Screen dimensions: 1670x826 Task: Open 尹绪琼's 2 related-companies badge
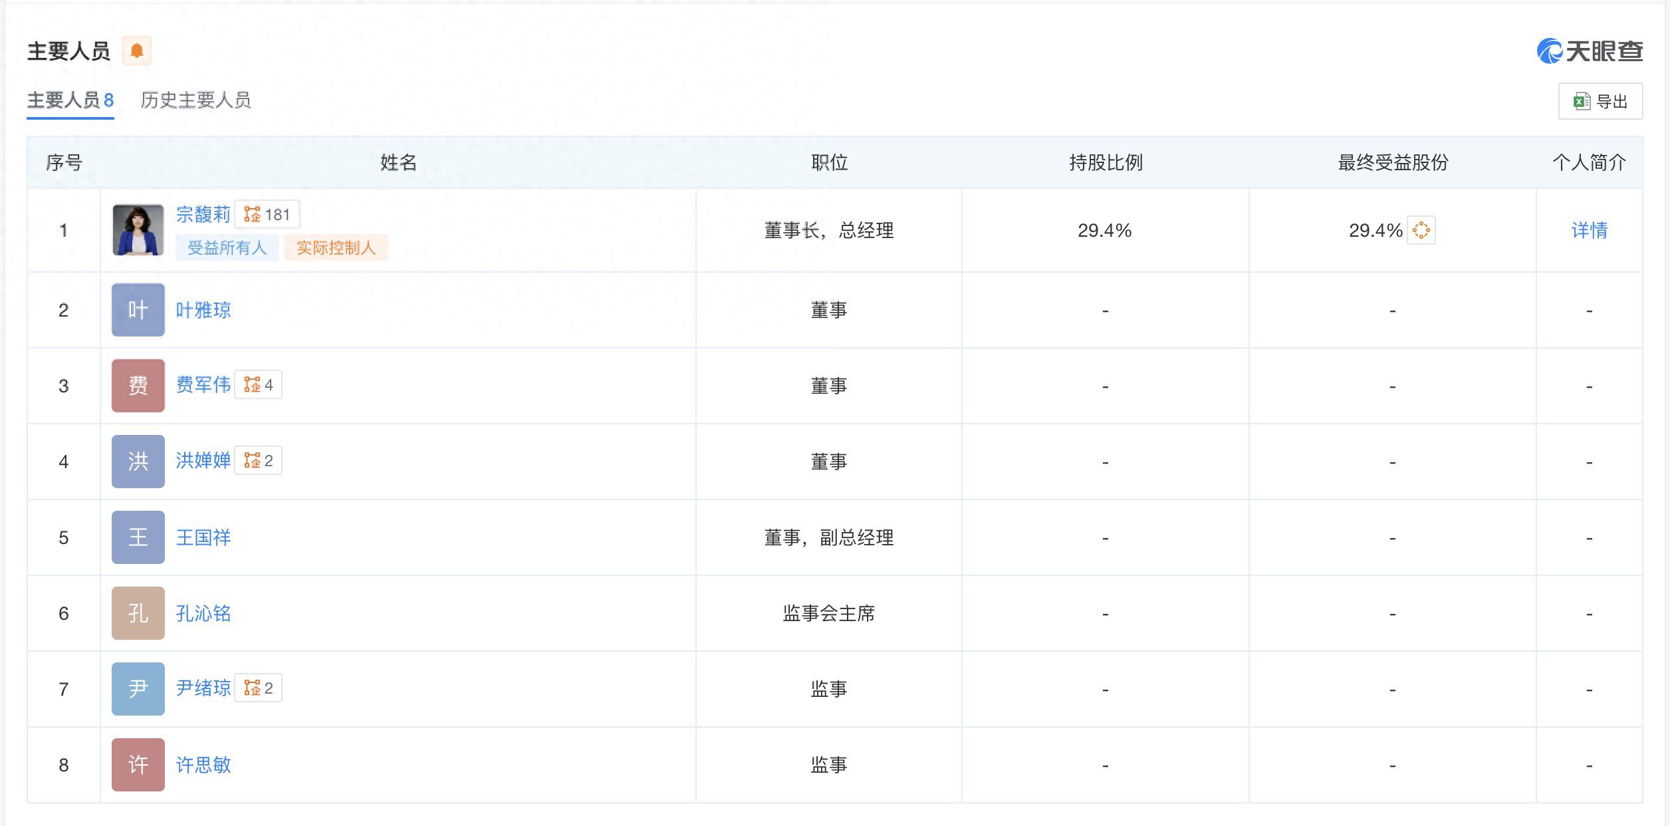pos(259,688)
